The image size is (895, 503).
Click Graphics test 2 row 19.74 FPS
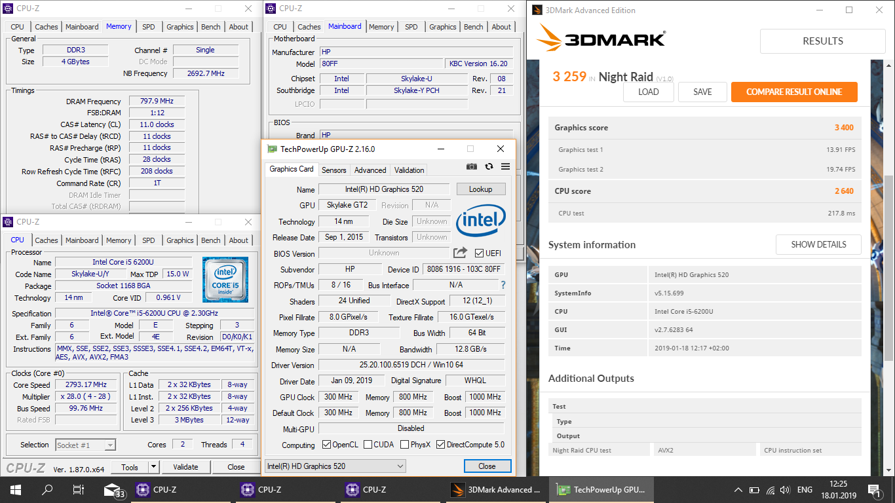coord(705,169)
